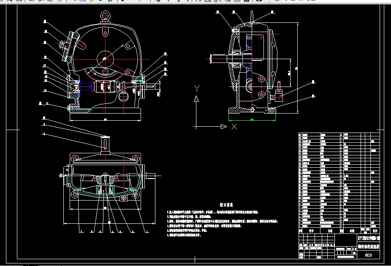Select the green base dimension in side view
The height and width of the screenshot is (266, 391).
(252, 120)
